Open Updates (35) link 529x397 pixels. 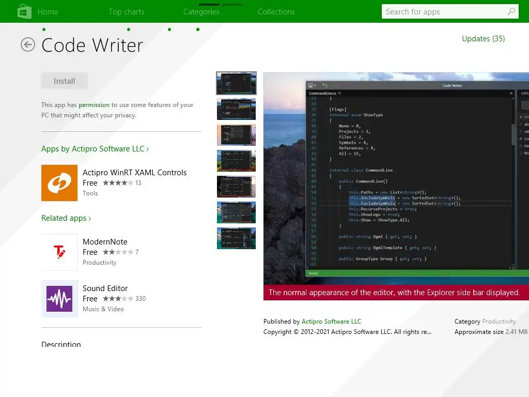coord(484,39)
